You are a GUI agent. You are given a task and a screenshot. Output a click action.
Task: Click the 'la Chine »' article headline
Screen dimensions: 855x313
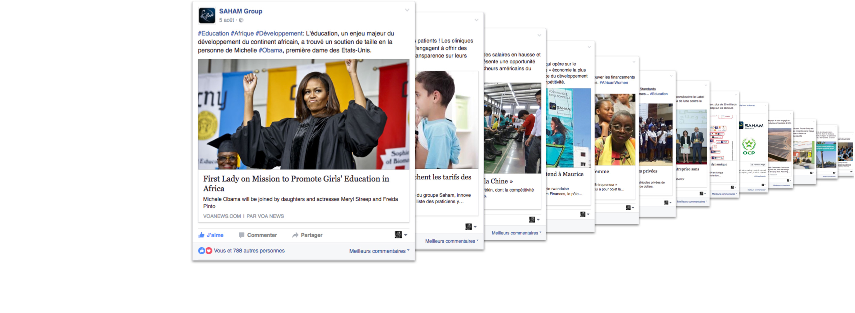[499, 181]
